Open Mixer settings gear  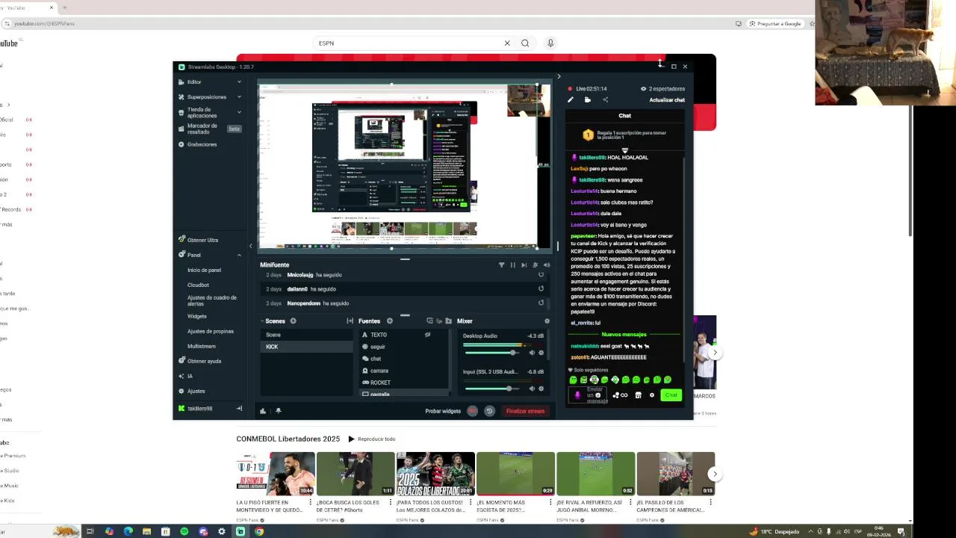547,321
